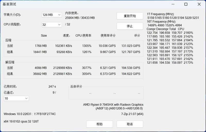Minimize the benchmark window

click(173, 4)
